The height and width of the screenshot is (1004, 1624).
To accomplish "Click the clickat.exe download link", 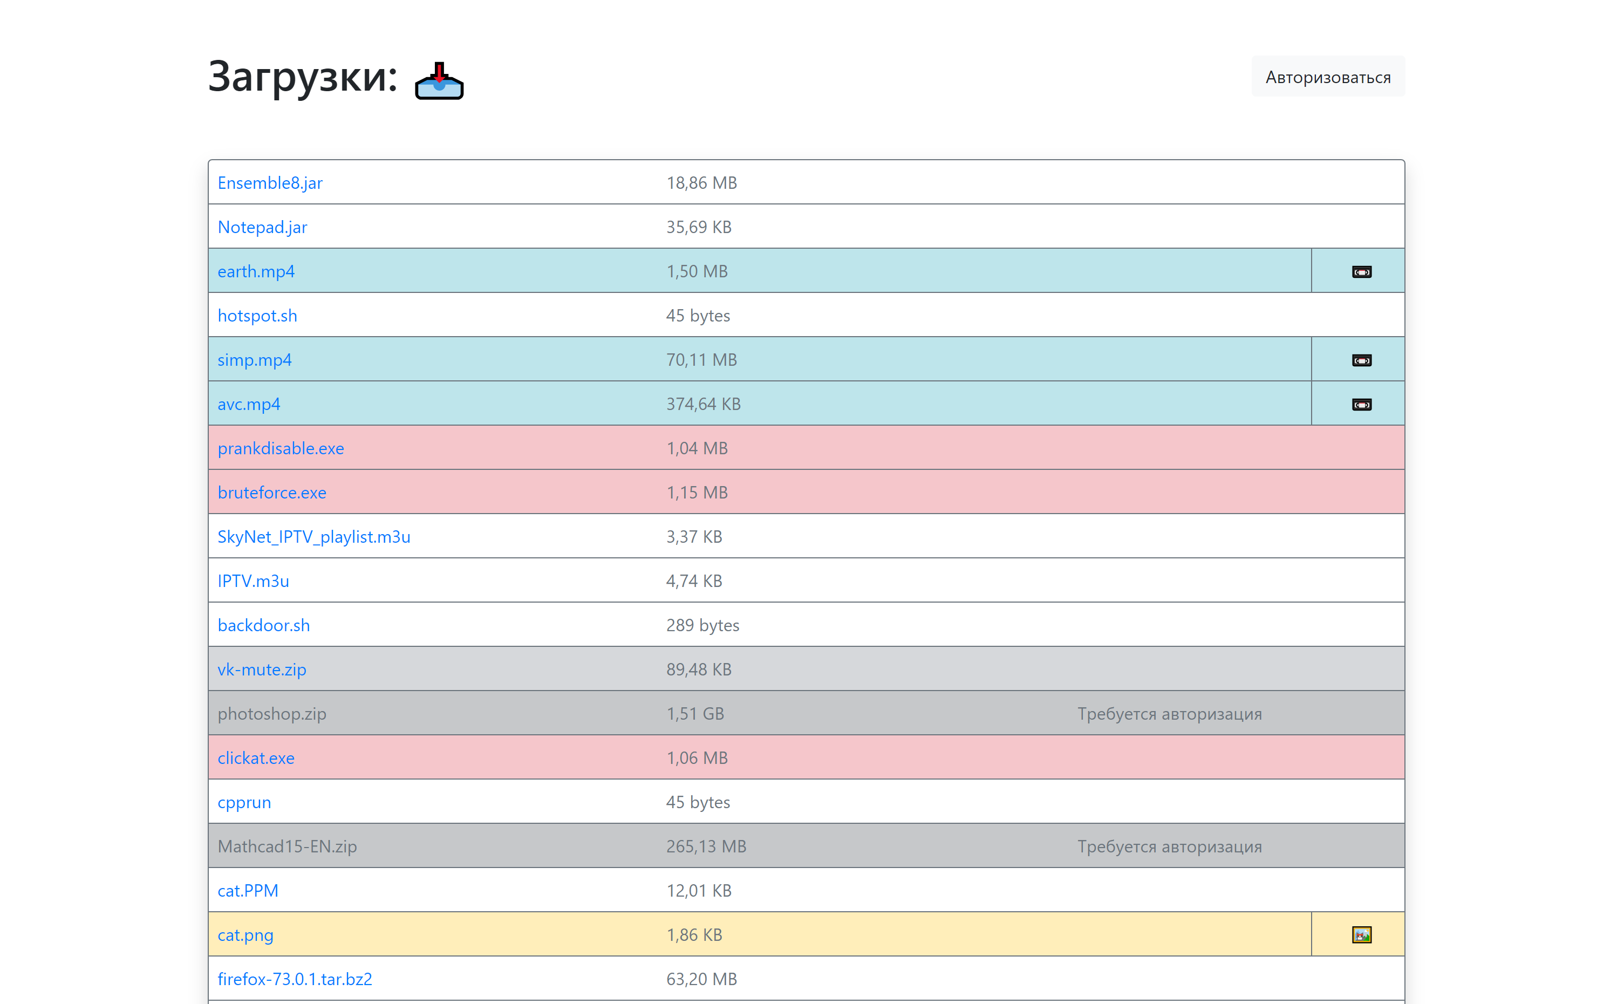I will (x=256, y=757).
